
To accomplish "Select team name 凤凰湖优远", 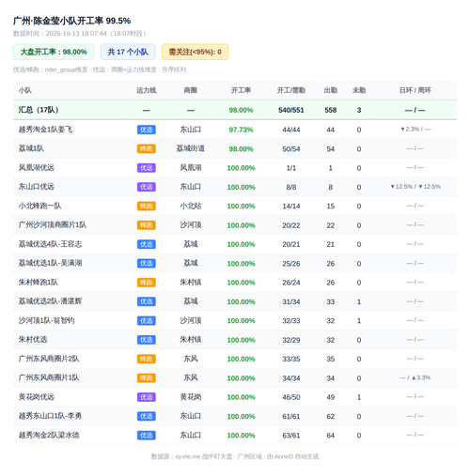I will pyautogui.click(x=37, y=167).
